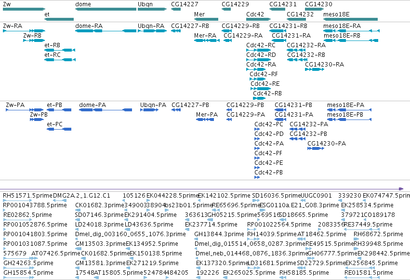
Task: Select the CG14230-PA protein feature
Action: point(316,148)
